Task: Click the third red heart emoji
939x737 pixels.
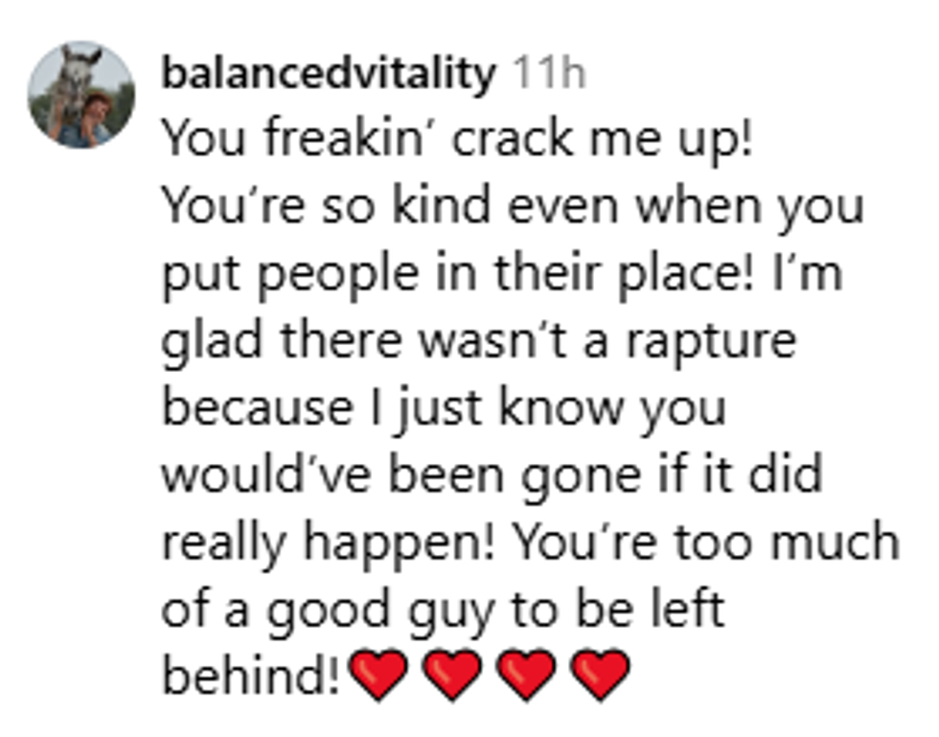Action: 526,675
